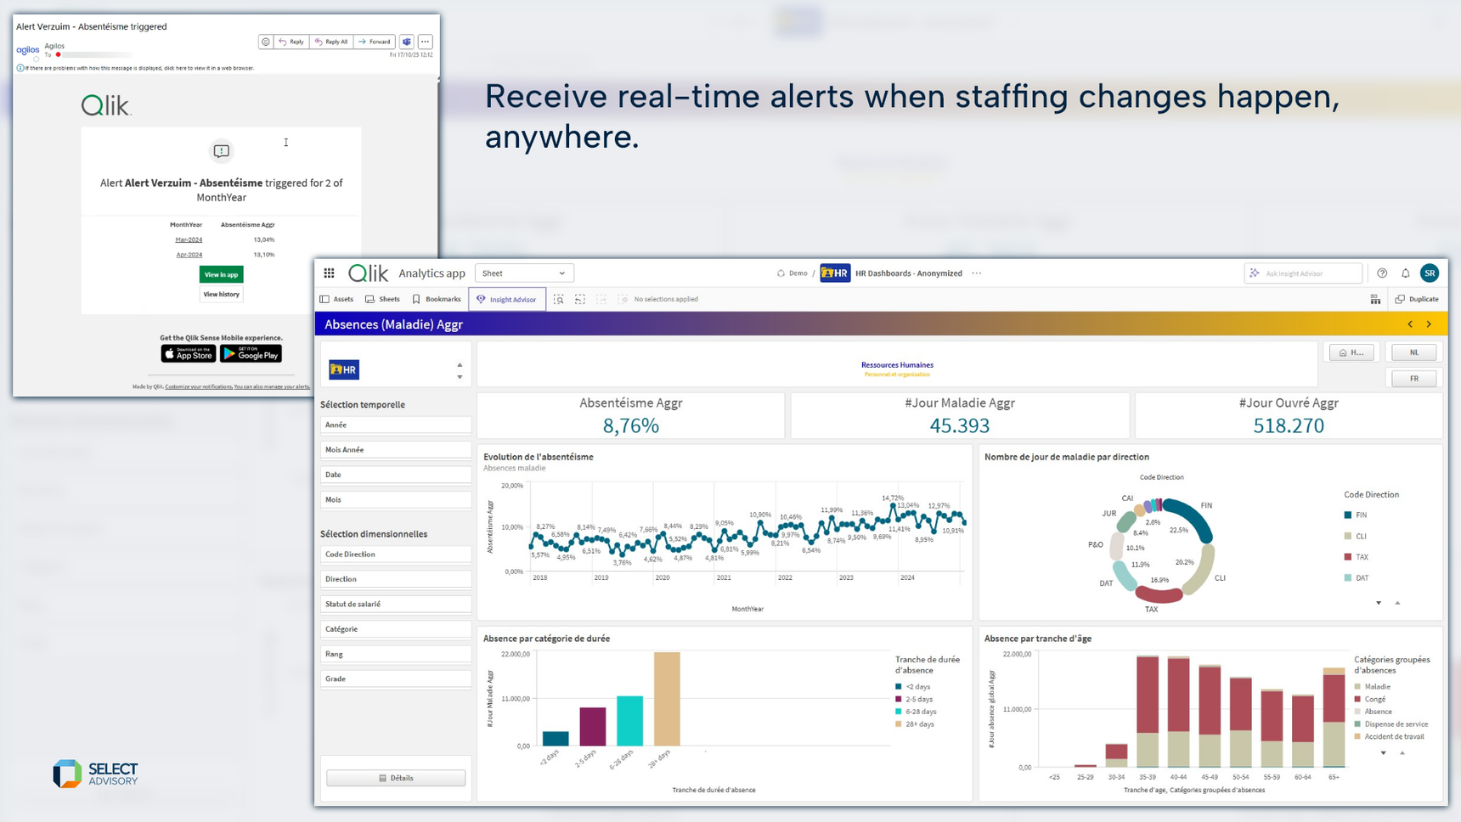Expand the Année filter

tap(396, 425)
